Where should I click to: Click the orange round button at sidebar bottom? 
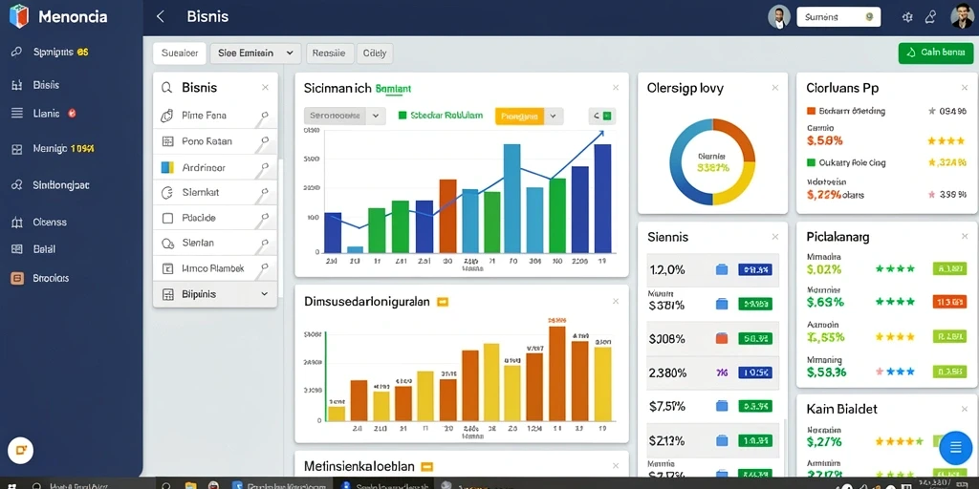pos(21,450)
